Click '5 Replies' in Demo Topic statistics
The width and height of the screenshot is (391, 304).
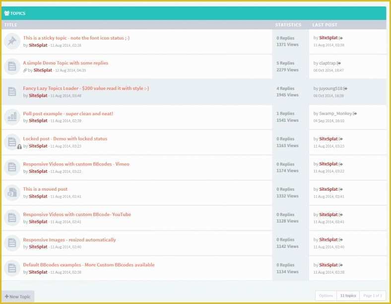point(285,63)
